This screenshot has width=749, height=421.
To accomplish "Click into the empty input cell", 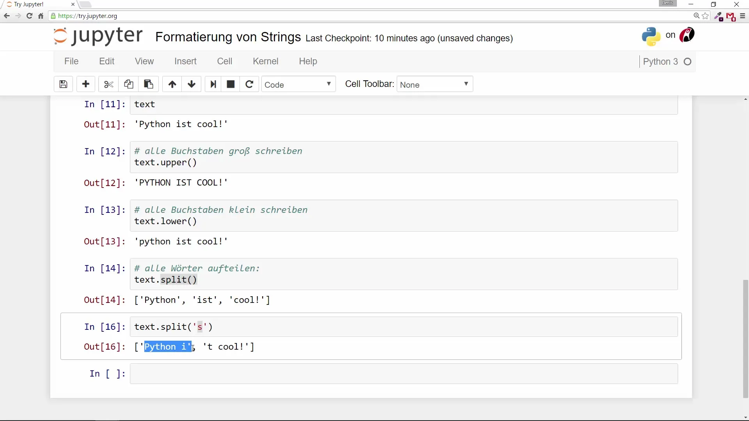I will coord(403,374).
